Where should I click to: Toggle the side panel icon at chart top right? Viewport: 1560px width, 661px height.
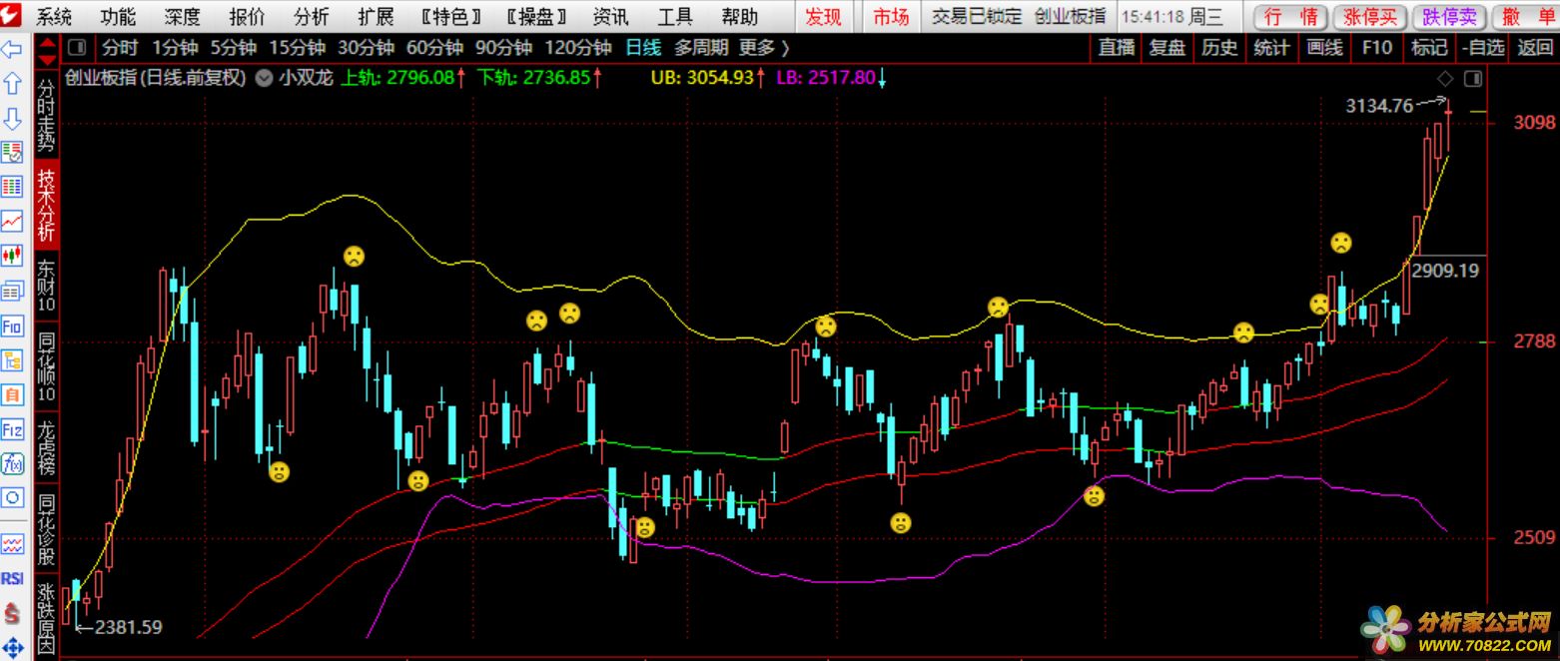pyautogui.click(x=1472, y=79)
